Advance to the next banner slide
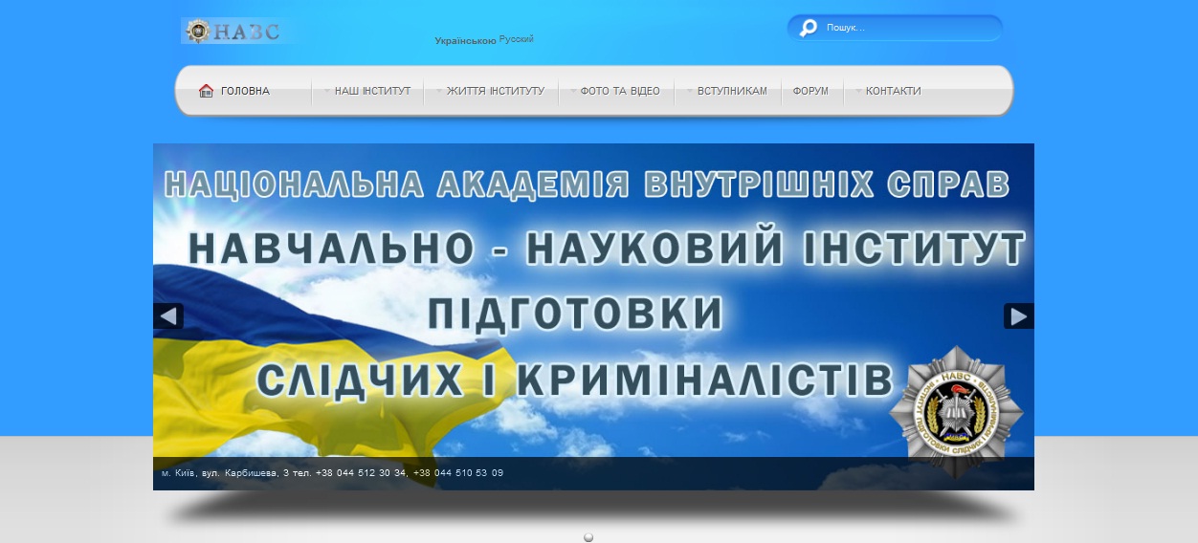This screenshot has width=1198, height=543. pos(1018,315)
